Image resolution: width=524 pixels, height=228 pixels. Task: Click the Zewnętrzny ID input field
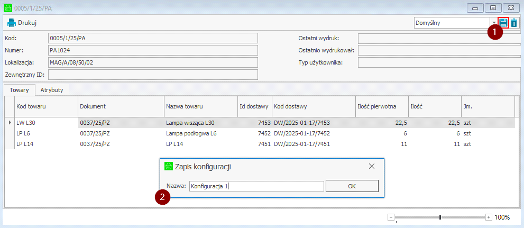pos(152,75)
